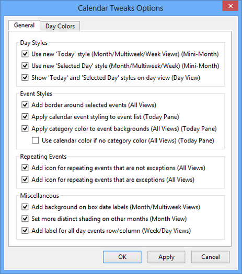Confirm settings with the OK button
The width and height of the screenshot is (242, 274).
click(x=122, y=257)
